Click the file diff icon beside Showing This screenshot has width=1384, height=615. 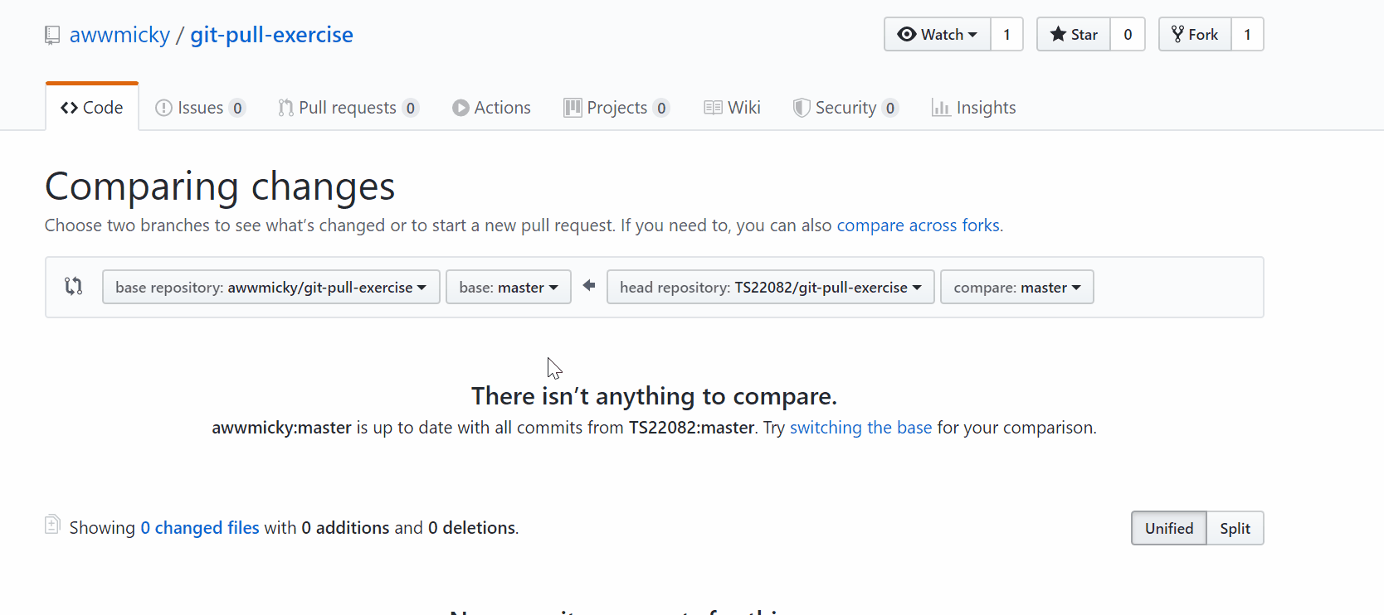pos(52,524)
